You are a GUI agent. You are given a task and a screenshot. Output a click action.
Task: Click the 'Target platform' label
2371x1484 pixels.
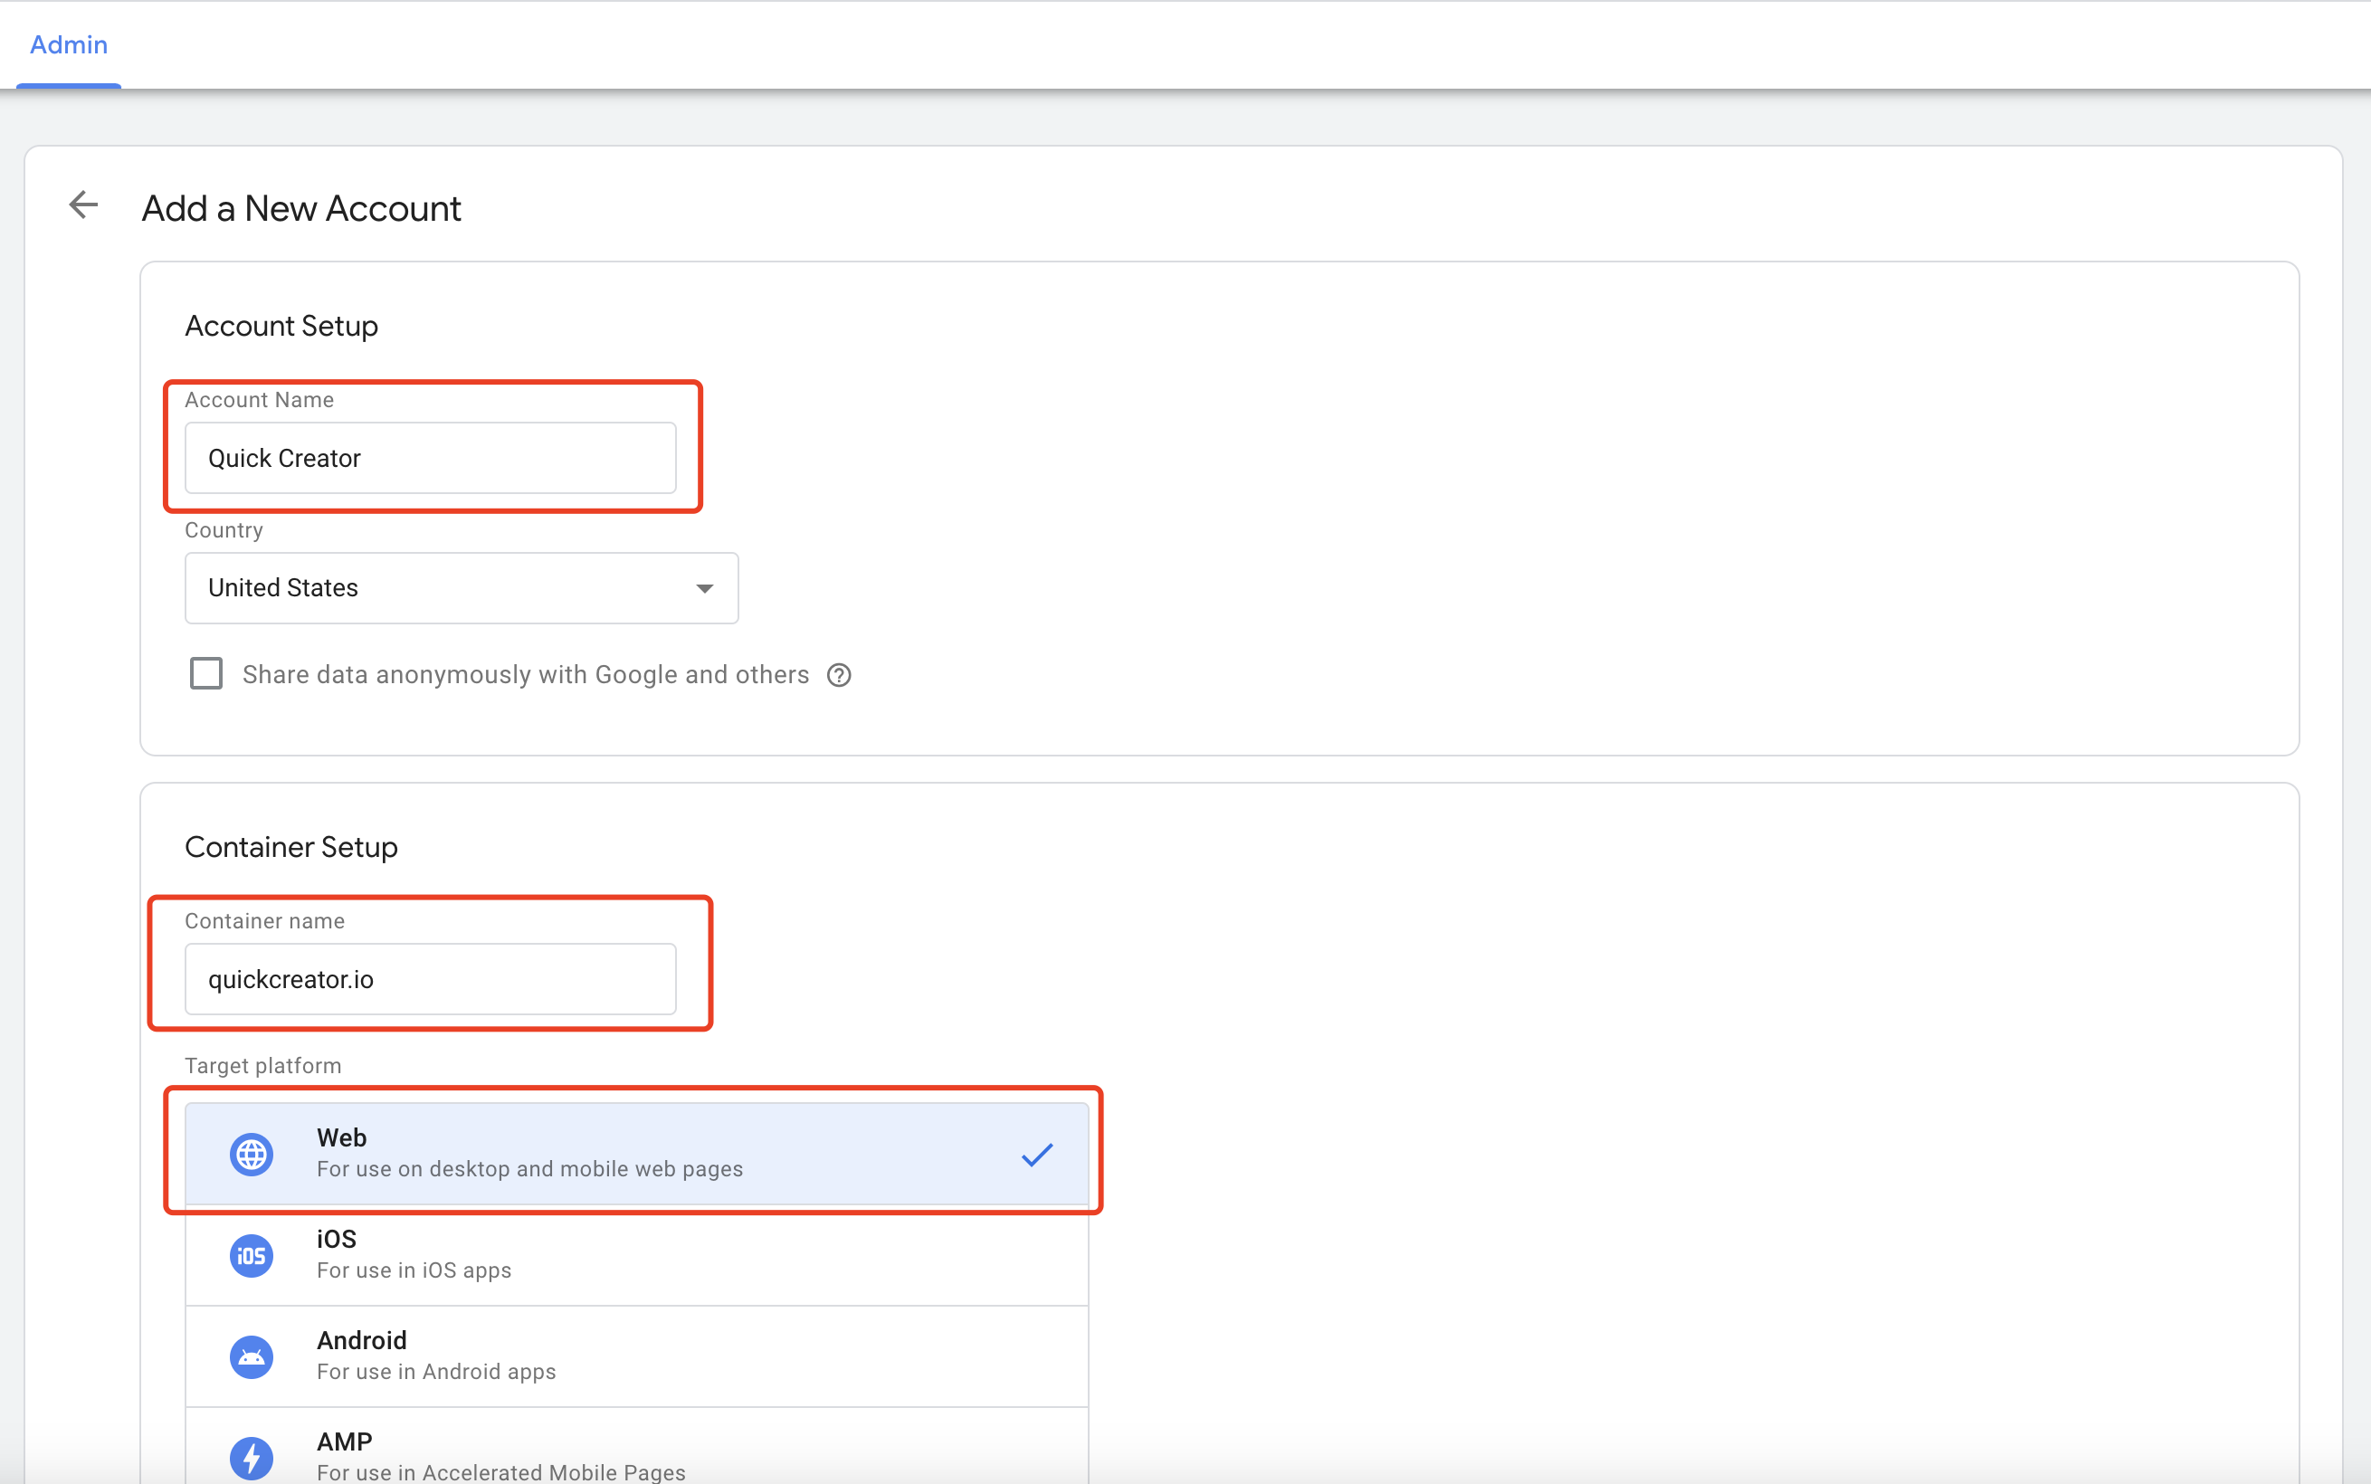click(263, 1066)
